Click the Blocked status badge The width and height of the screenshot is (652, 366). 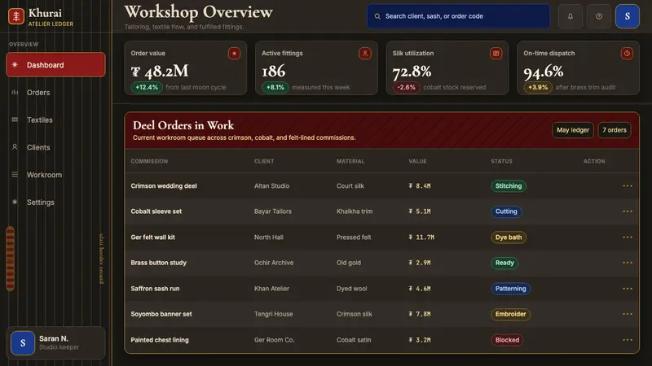pos(507,339)
